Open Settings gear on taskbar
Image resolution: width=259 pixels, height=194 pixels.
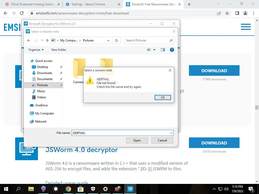tap(105, 189)
